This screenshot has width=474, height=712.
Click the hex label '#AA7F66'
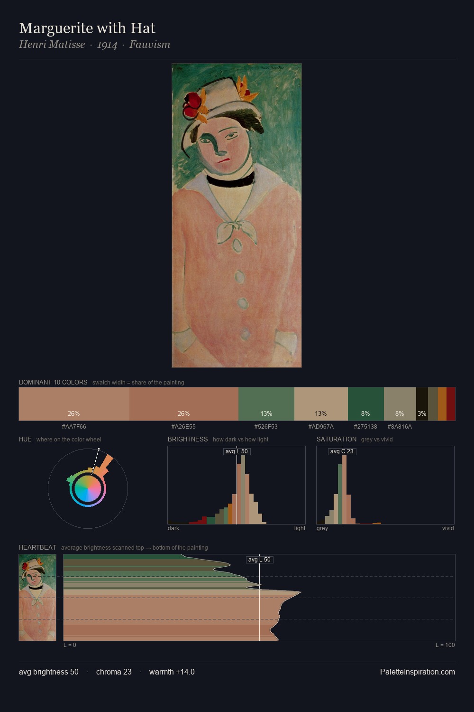pos(74,426)
